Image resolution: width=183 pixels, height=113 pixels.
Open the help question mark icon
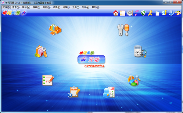click(x=171, y=13)
